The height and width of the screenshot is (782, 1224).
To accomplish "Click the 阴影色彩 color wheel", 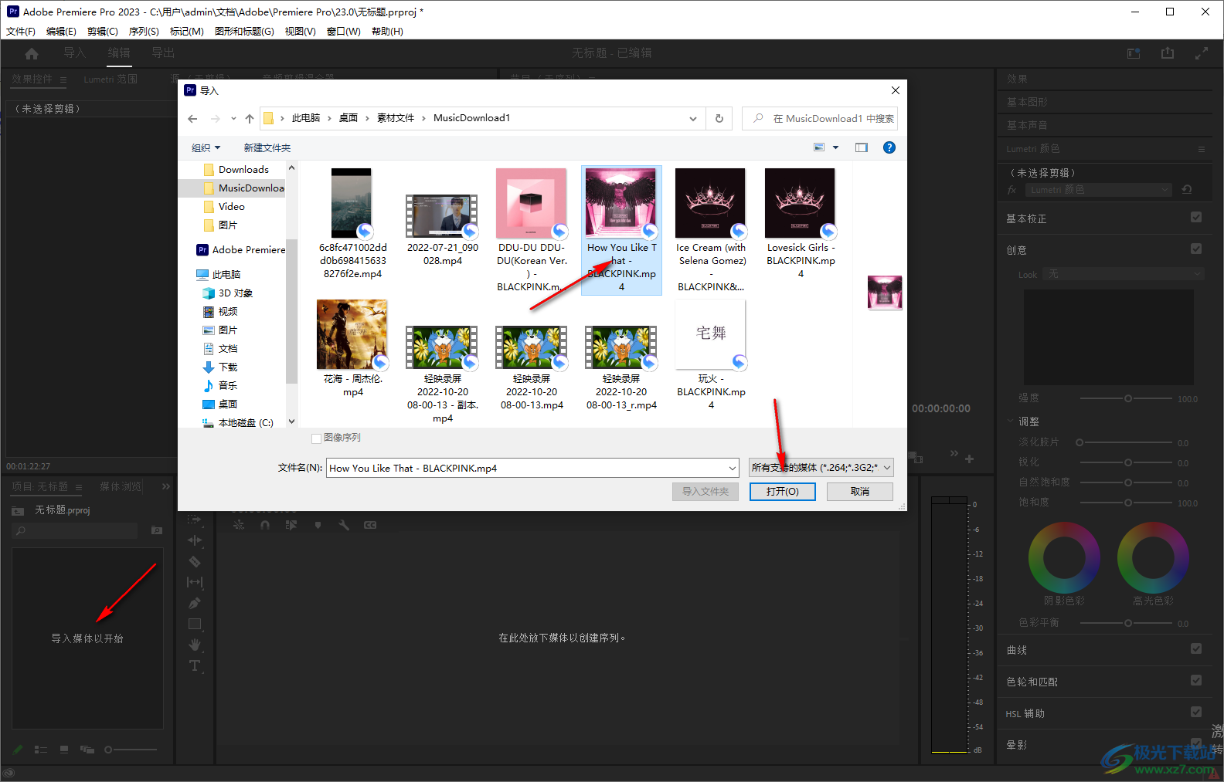I will (x=1064, y=558).
